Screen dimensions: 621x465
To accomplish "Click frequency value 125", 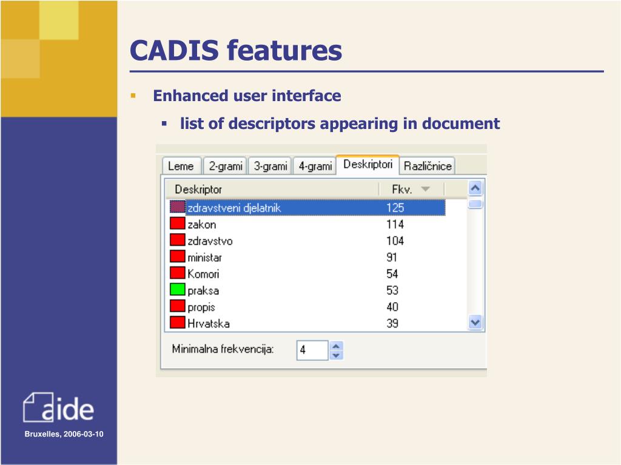I will [x=395, y=208].
